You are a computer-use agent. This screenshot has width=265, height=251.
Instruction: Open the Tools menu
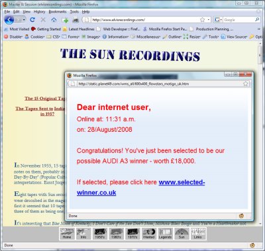74,12
